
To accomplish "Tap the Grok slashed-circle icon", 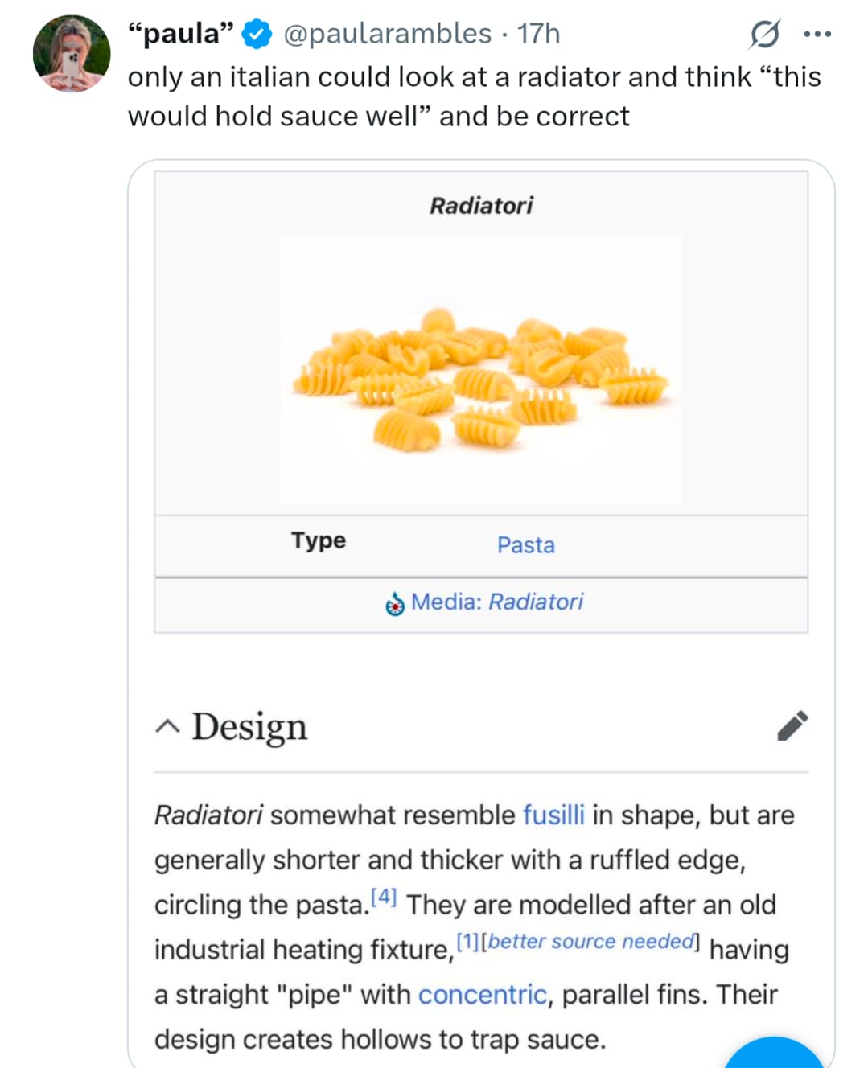I will pyautogui.click(x=764, y=34).
